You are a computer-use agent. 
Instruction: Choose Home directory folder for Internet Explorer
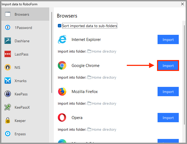pos(102,52)
